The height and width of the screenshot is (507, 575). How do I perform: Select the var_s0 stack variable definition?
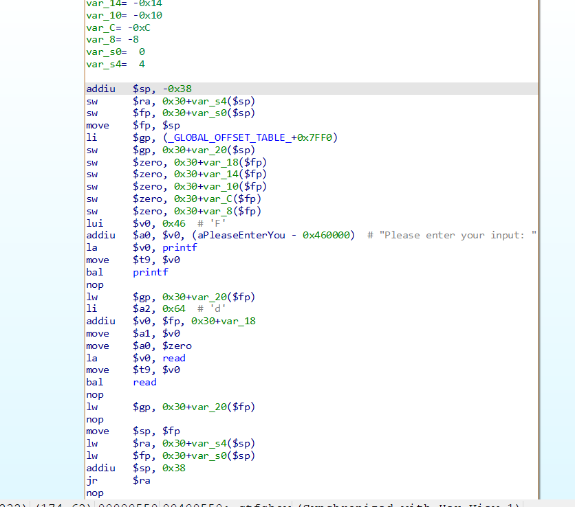pyautogui.click(x=101, y=52)
